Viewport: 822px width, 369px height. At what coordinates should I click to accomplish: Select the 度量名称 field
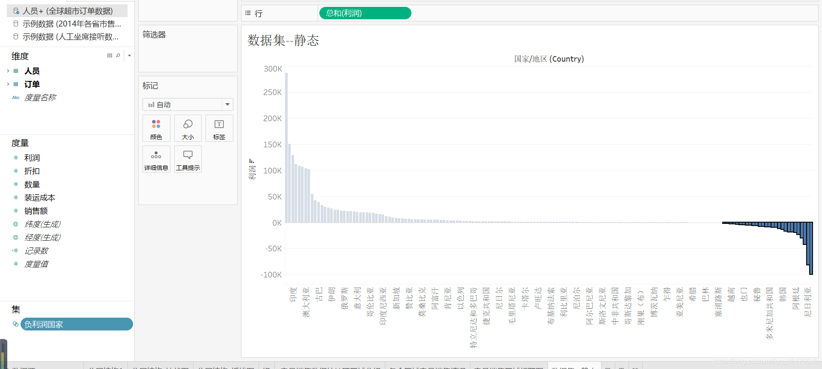point(40,98)
